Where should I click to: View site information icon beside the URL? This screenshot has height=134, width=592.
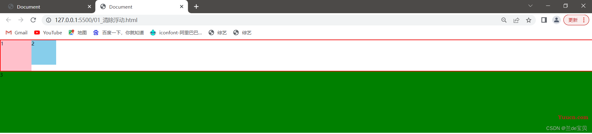click(x=48, y=20)
